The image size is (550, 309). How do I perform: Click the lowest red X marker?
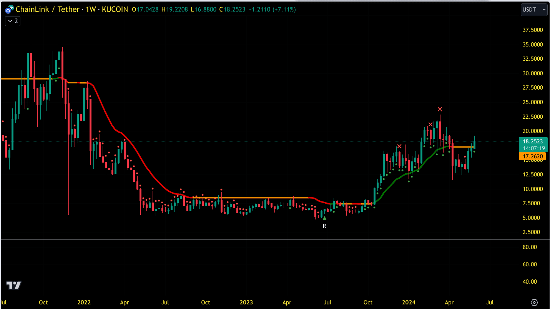tap(399, 146)
